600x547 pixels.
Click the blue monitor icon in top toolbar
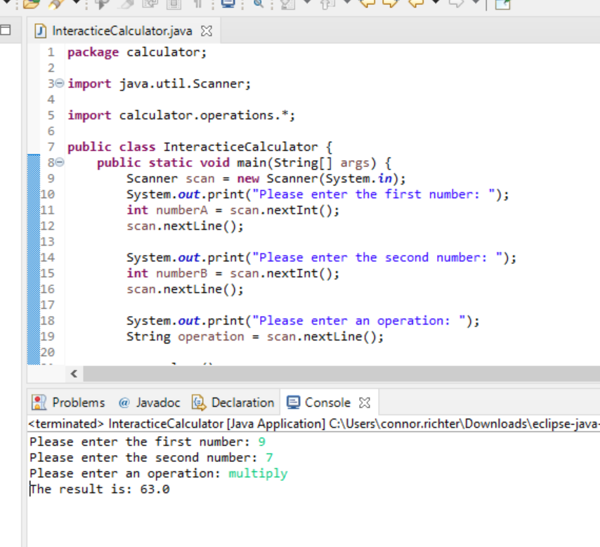coord(228,4)
